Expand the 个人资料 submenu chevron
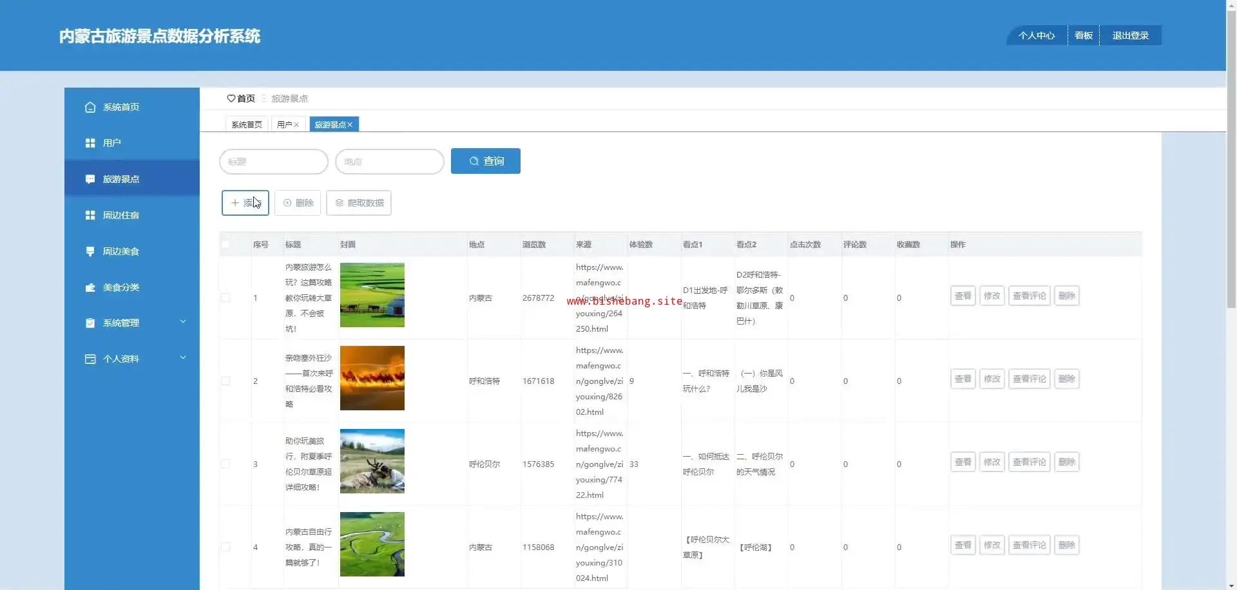Image resolution: width=1237 pixels, height=590 pixels. (183, 357)
